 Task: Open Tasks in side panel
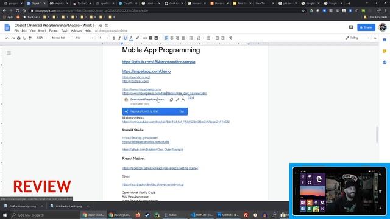click(385, 62)
